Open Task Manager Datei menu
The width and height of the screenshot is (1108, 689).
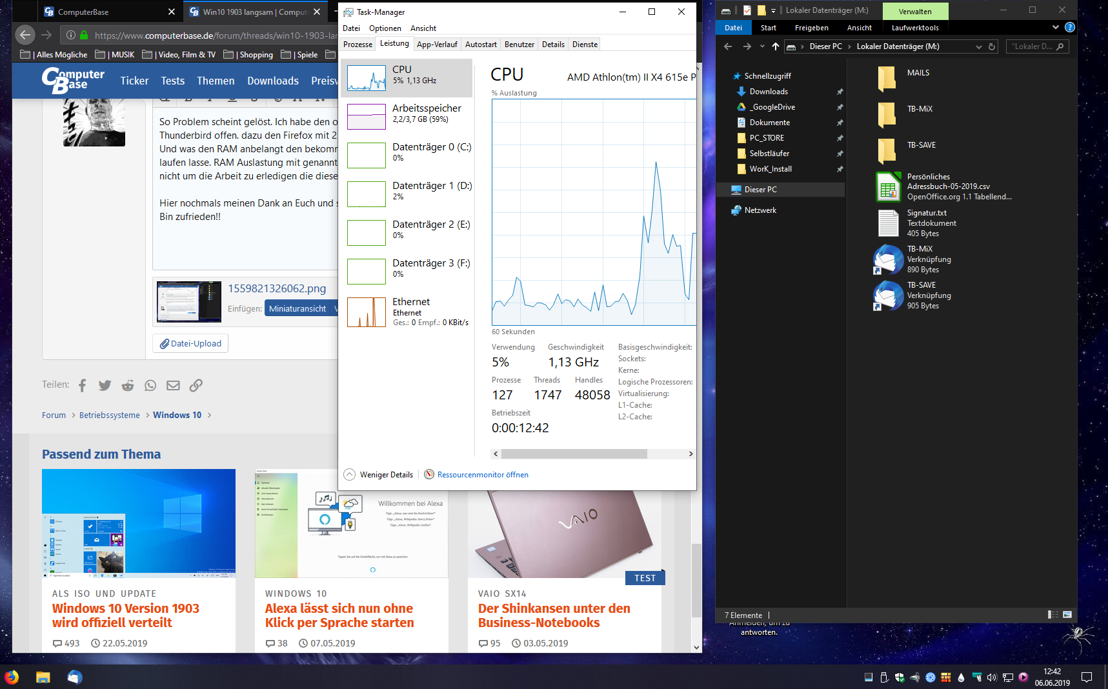[x=351, y=28]
